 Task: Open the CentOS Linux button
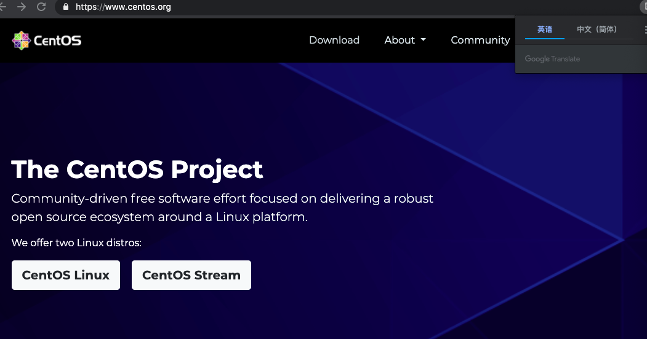click(66, 275)
